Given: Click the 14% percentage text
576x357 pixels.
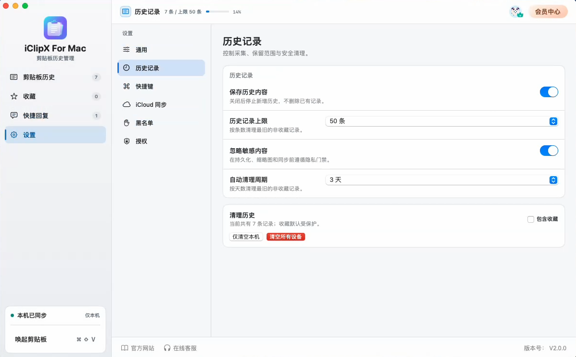Looking at the screenshot, I should point(237,12).
